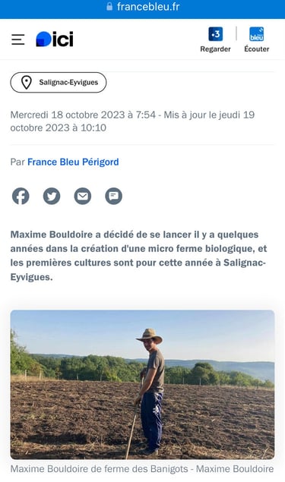Viewport: 285px width, 482px height.
Task: Go to ici homepage via logo
Action: pyautogui.click(x=55, y=39)
